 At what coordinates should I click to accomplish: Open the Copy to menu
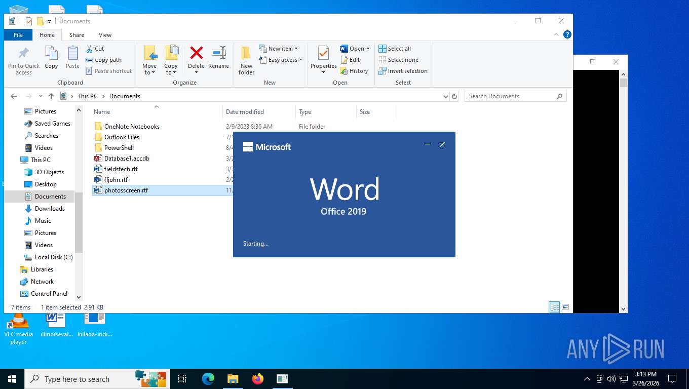tap(171, 60)
